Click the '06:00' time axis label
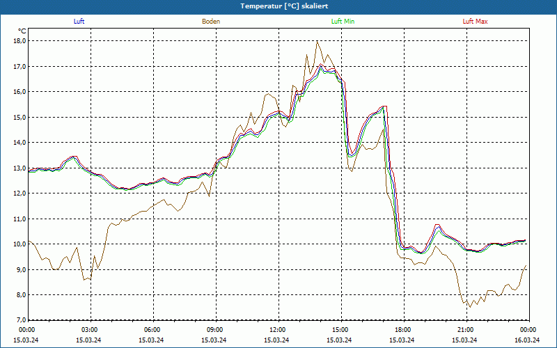 [153, 330]
